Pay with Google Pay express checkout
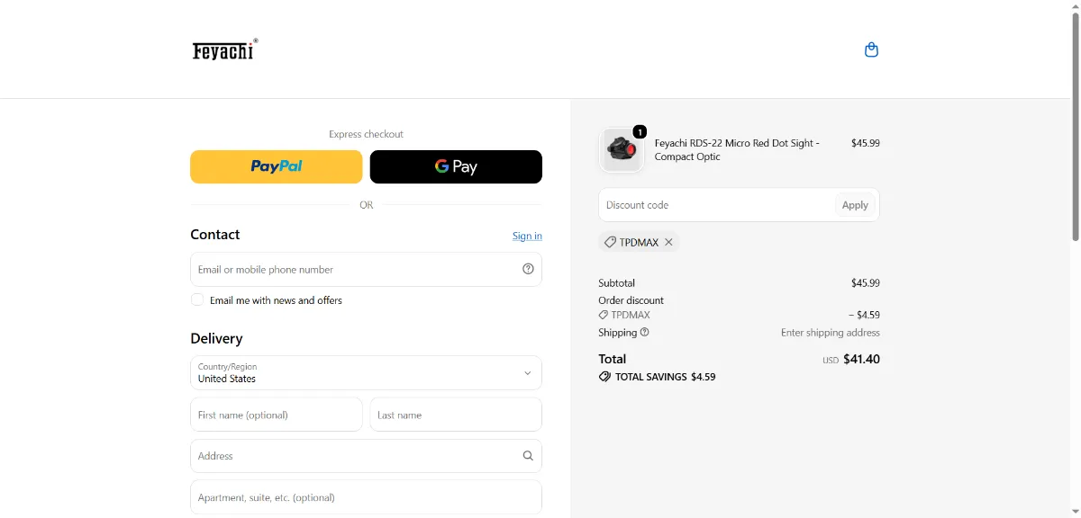Screen dimensions: 1081x518 (x=456, y=166)
